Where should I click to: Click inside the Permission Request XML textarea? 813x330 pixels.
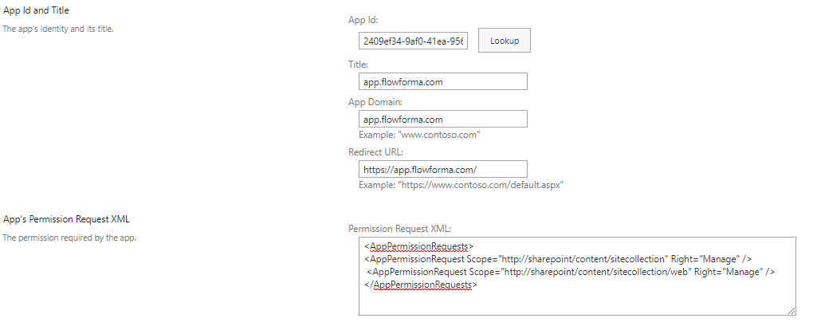coord(577,276)
